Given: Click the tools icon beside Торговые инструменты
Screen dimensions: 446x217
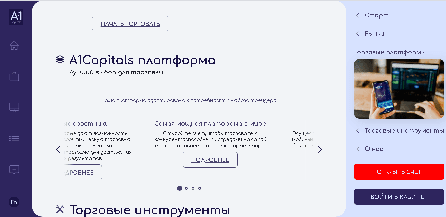Looking at the screenshot, I should point(60,209).
